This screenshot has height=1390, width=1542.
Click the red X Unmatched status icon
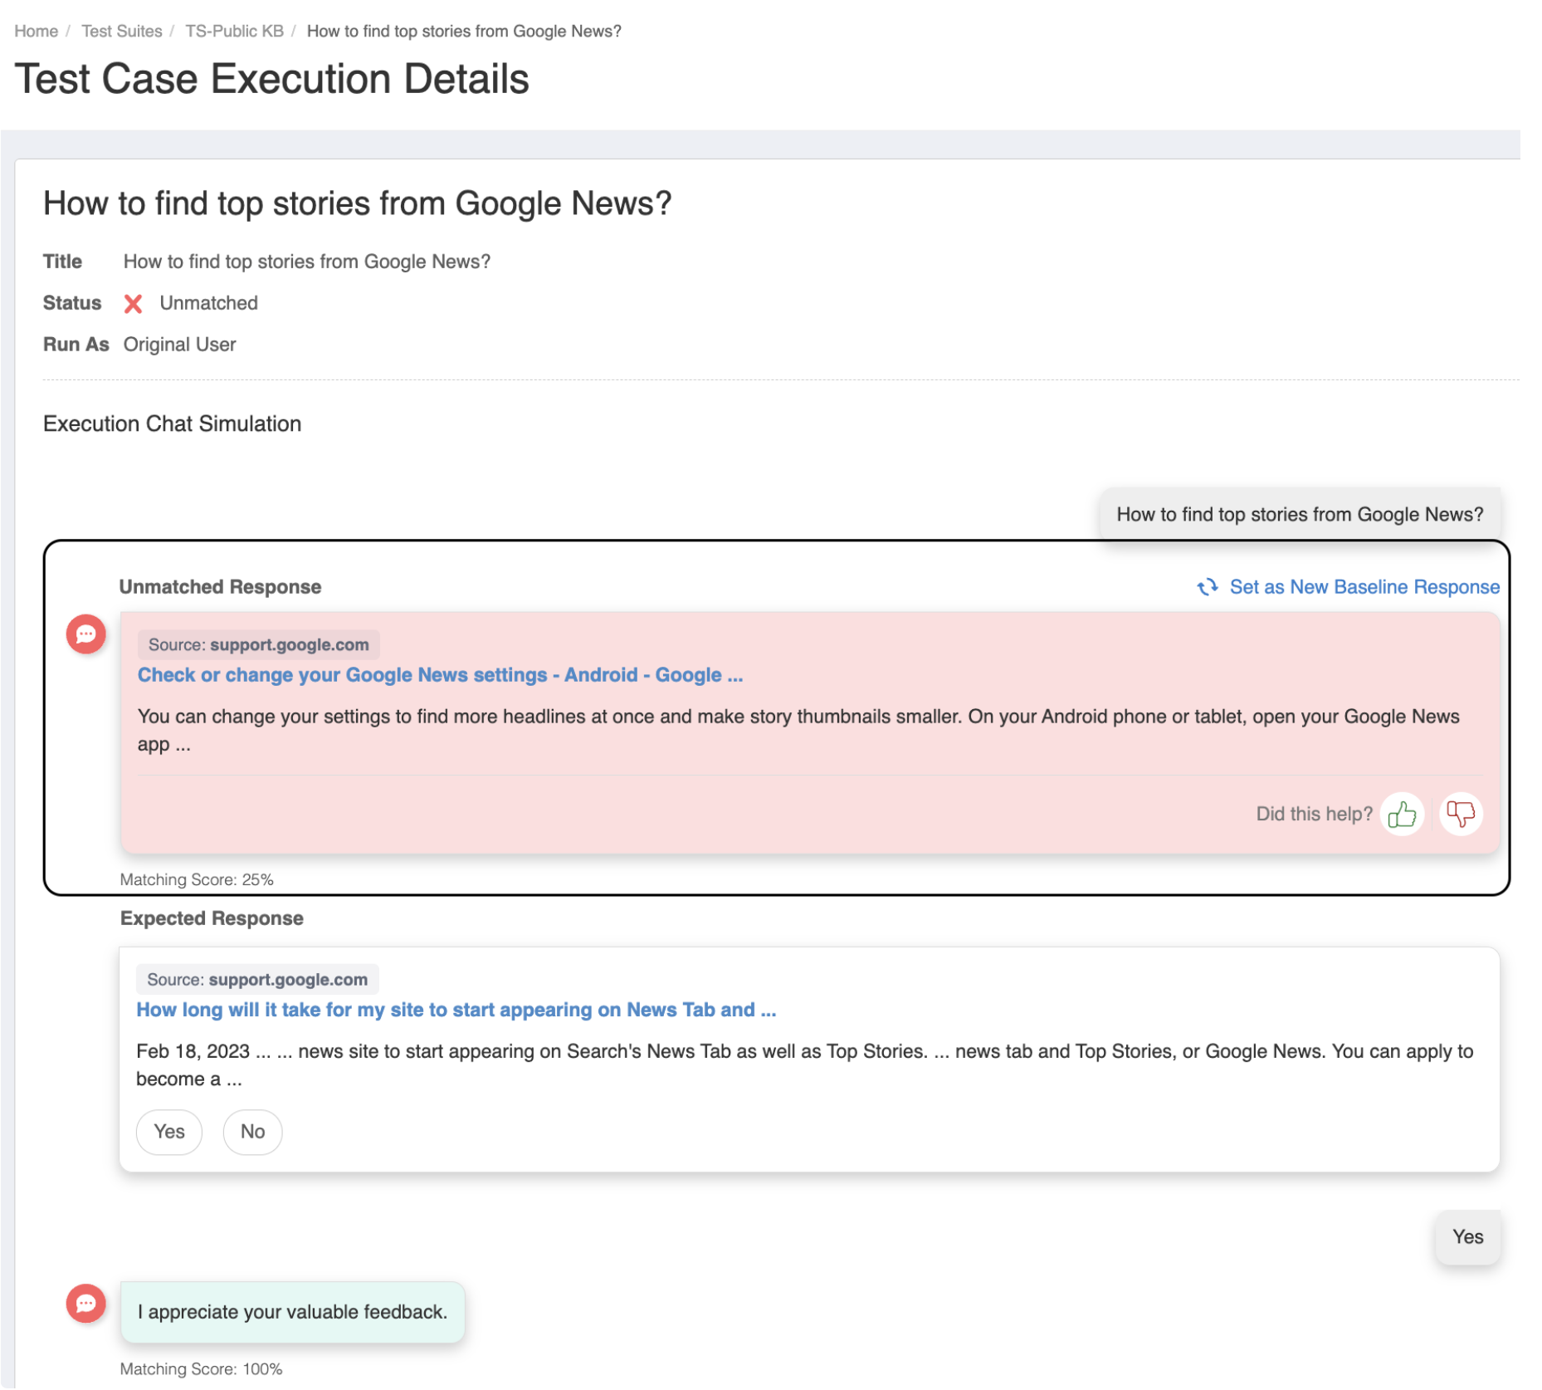(x=133, y=304)
